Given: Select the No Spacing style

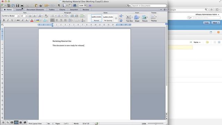Looking at the screenshot, I should tap(108, 18).
